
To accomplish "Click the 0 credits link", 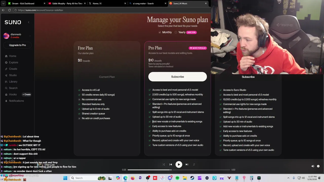I will coord(15,37).
